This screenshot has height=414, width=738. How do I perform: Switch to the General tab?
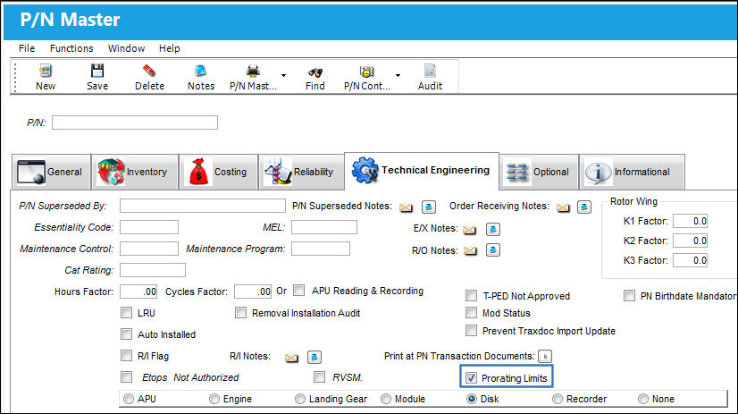51,172
